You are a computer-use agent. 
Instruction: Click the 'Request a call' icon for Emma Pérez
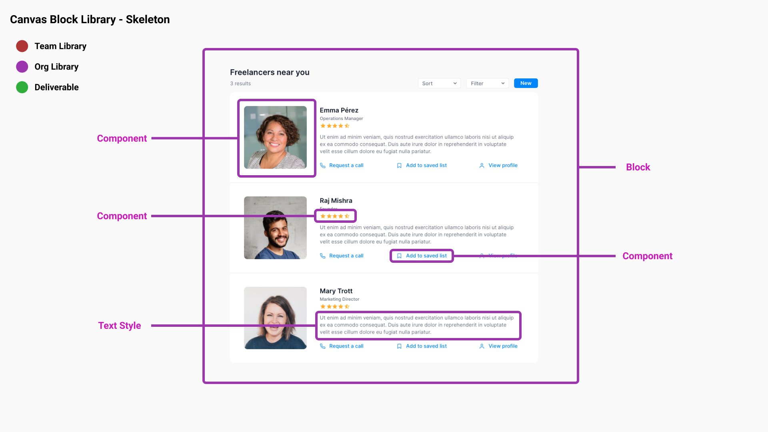click(323, 165)
